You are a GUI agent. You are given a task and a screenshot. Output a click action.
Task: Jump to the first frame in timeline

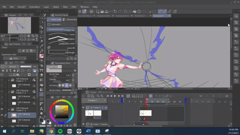coord(107,96)
